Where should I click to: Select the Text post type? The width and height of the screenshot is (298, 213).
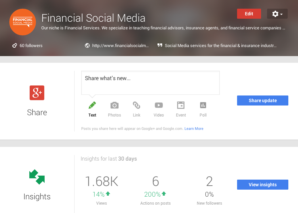point(92,109)
